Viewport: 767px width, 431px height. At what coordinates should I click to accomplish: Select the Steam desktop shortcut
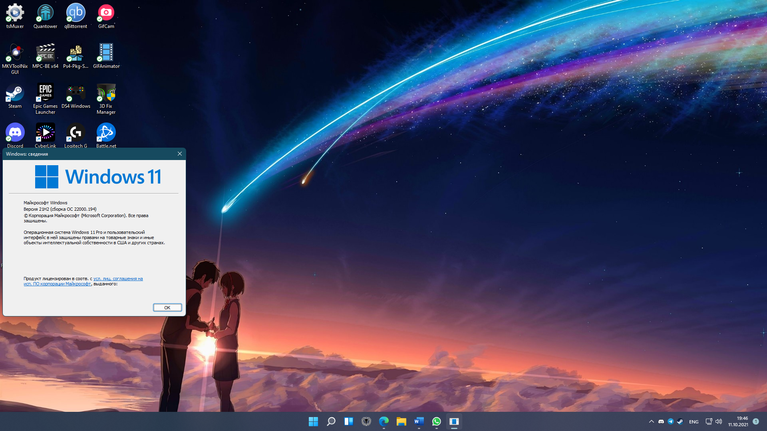coord(15,96)
